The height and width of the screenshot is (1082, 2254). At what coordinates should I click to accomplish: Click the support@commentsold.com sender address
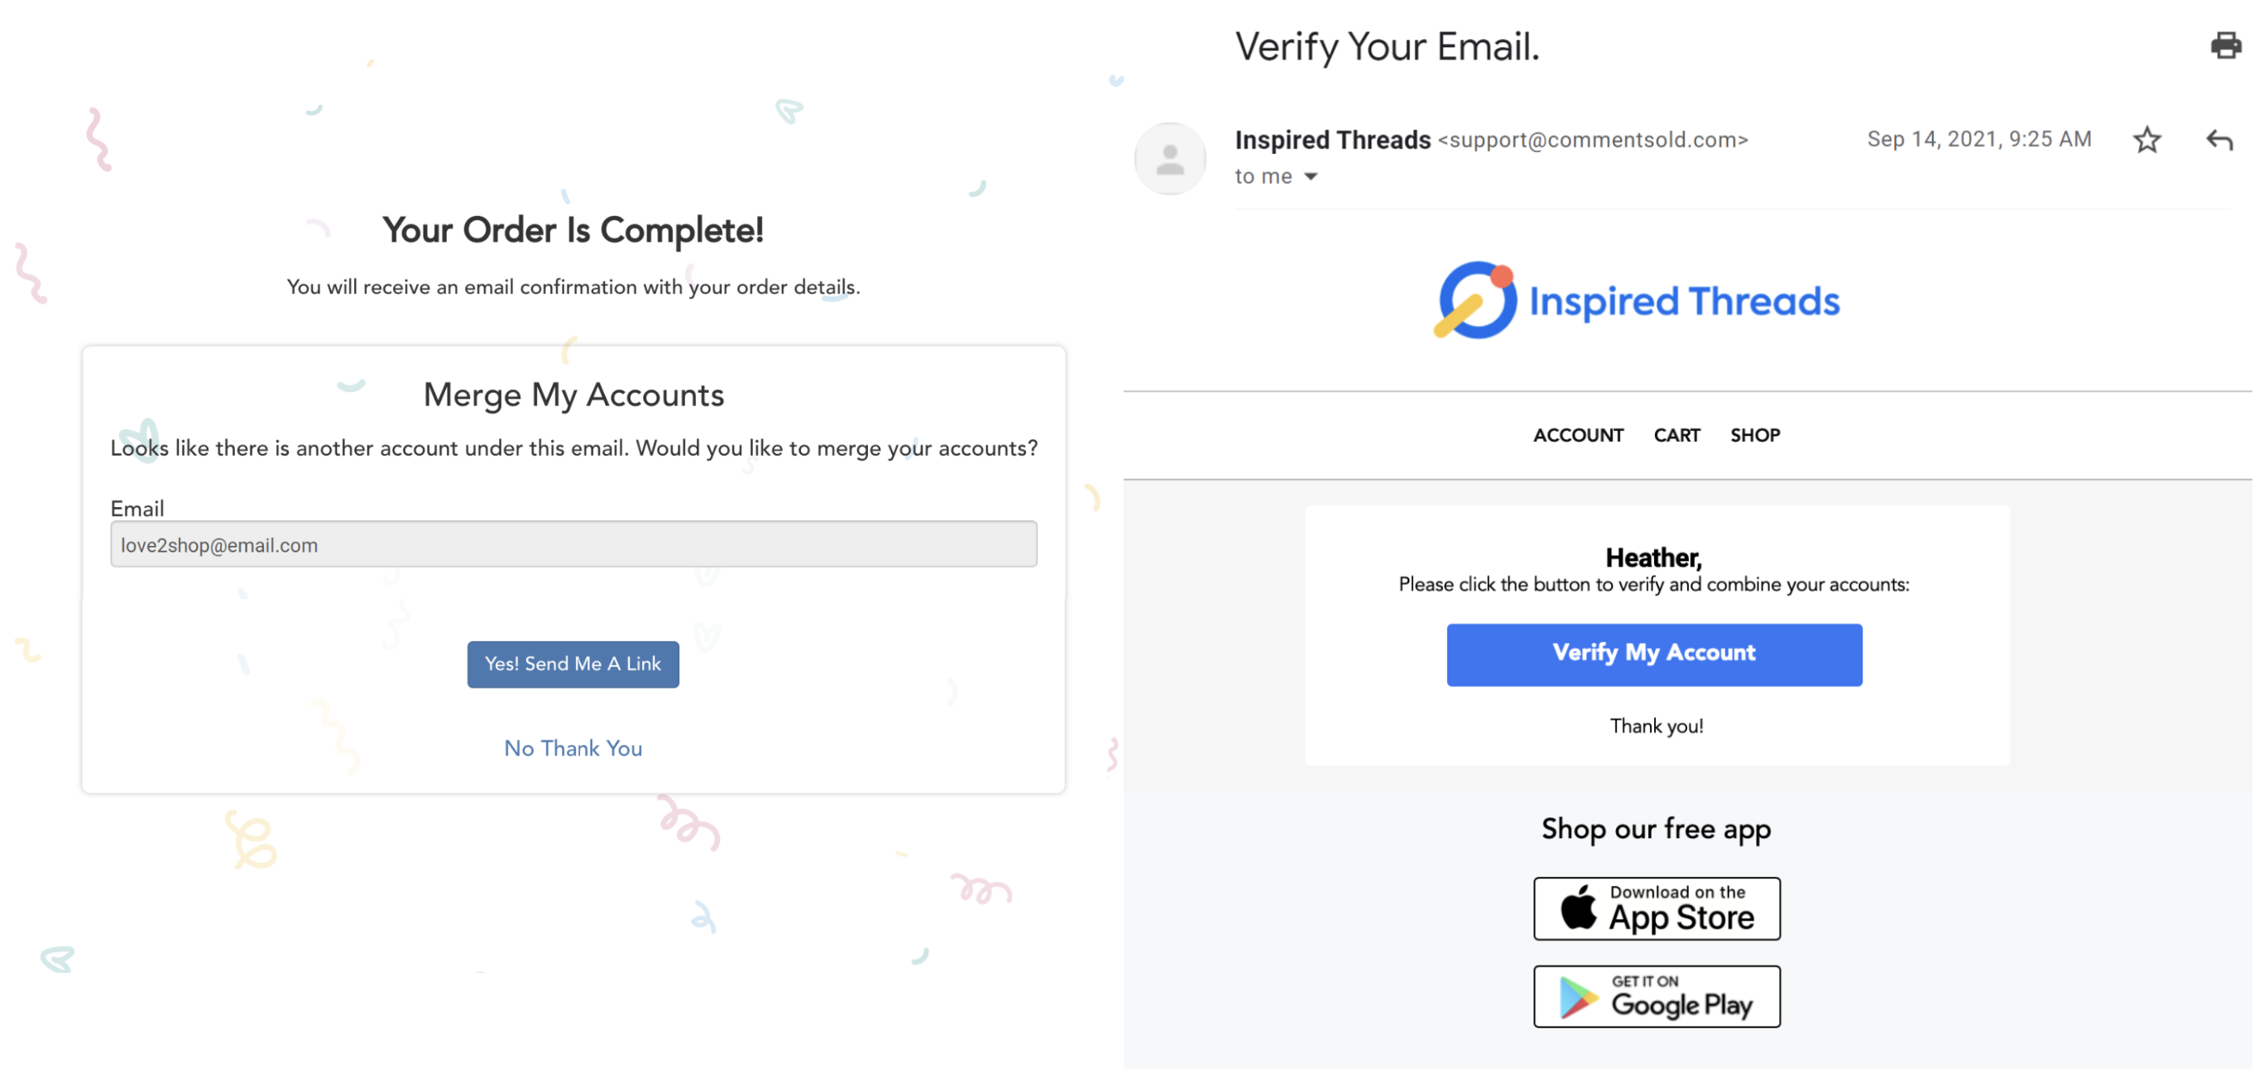pos(1593,140)
